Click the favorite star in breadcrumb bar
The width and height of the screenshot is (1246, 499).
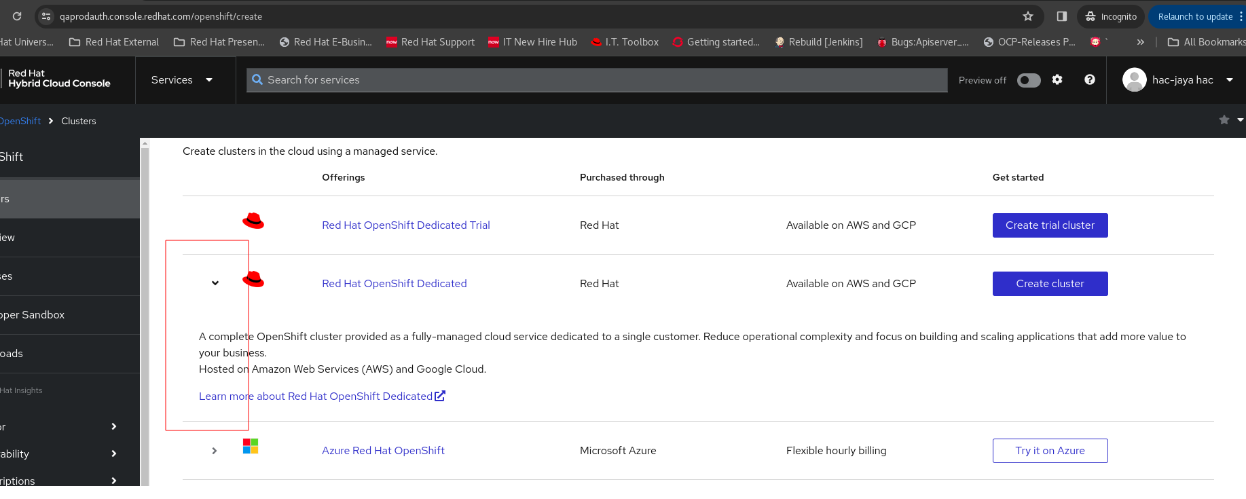[1224, 120]
